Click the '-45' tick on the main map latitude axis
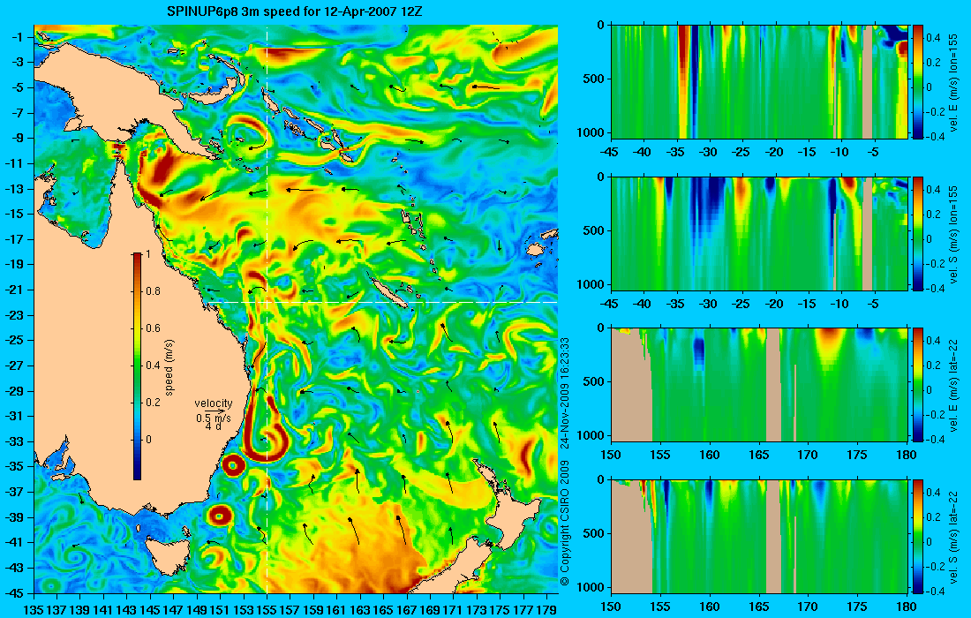Screen dimensions: 971x618 (14, 592)
